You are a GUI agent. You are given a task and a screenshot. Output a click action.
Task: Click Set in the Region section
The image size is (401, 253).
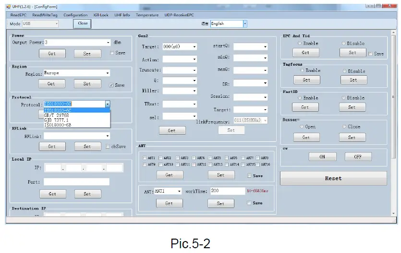87,84
